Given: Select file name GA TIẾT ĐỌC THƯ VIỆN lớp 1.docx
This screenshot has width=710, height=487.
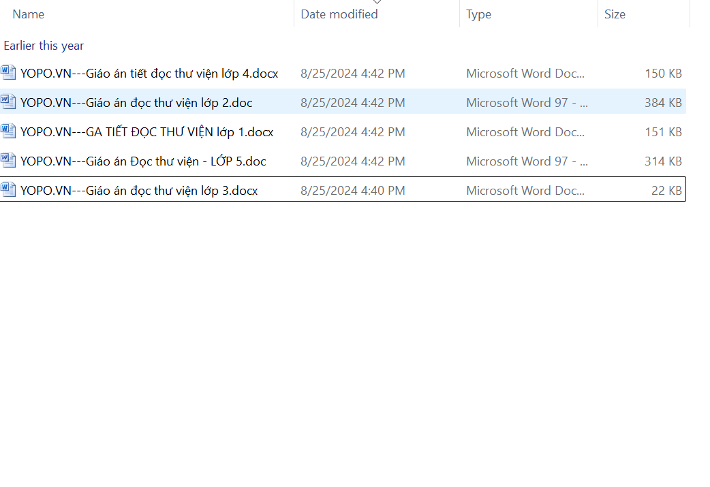Looking at the screenshot, I should click(x=146, y=132).
